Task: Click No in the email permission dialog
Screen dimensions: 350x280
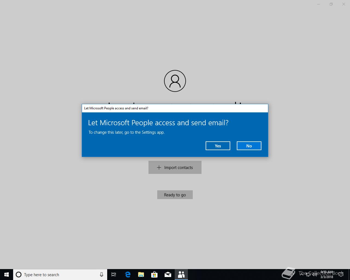Action: [x=249, y=146]
